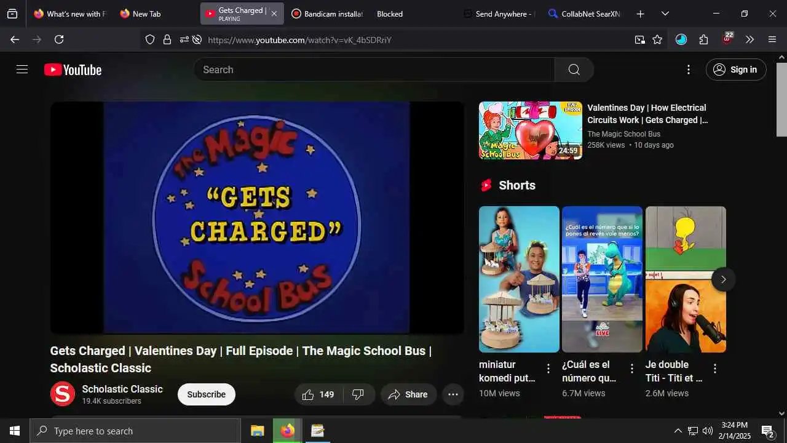This screenshot has width=787, height=443.
Task: Open notification center with 2 alerts
Action: pyautogui.click(x=767, y=431)
